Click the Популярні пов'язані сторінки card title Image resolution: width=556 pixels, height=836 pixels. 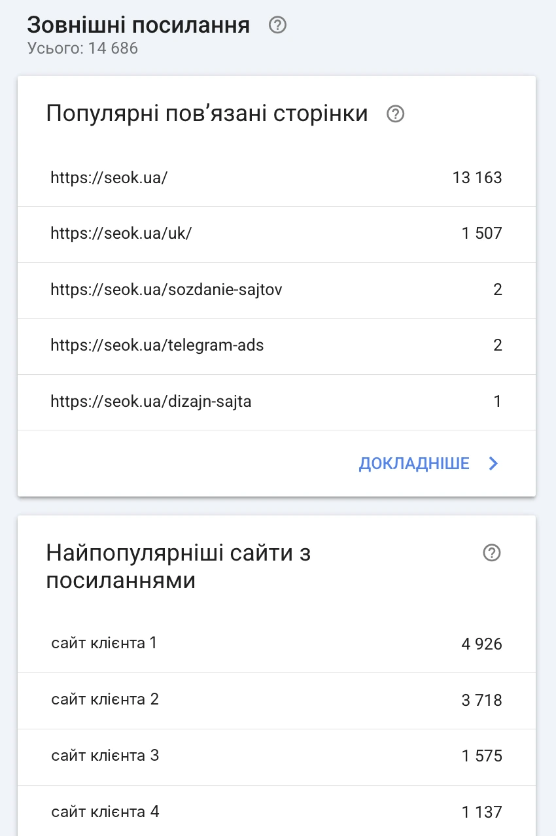207,114
